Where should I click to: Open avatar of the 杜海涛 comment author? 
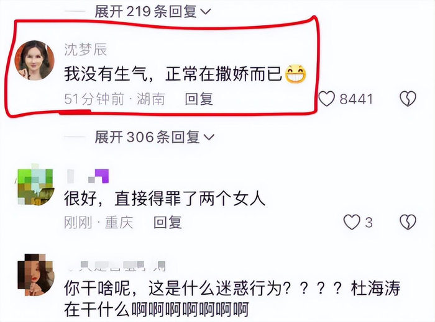pyautogui.click(x=35, y=275)
